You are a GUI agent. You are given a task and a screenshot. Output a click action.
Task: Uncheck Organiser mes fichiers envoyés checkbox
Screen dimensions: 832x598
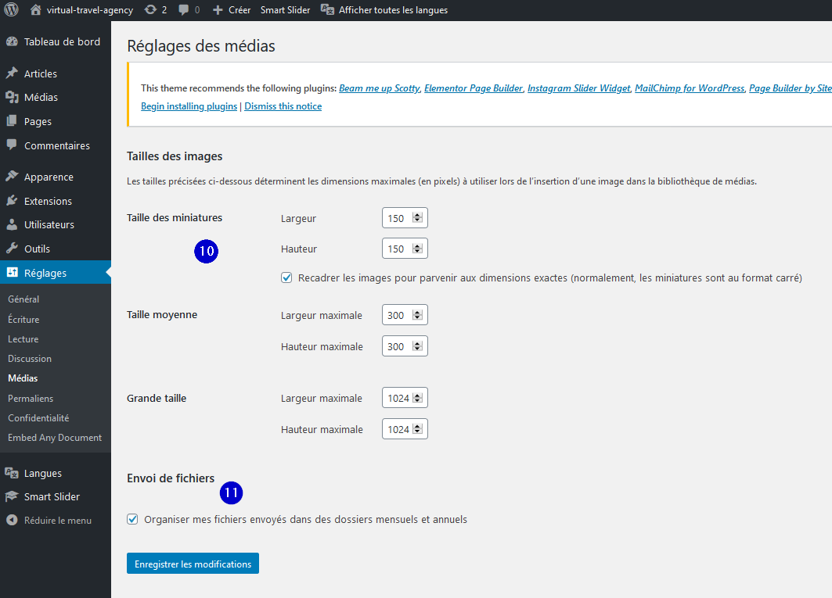click(132, 519)
